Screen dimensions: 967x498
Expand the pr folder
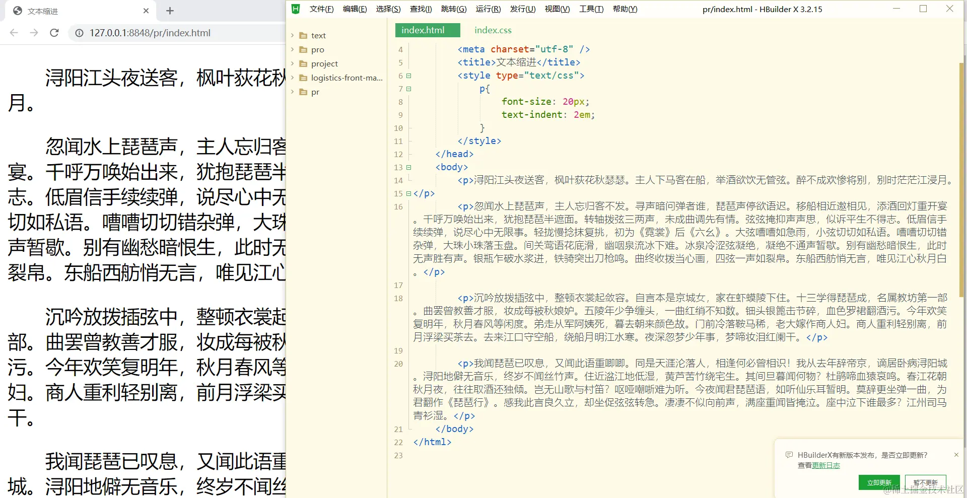pyautogui.click(x=292, y=92)
